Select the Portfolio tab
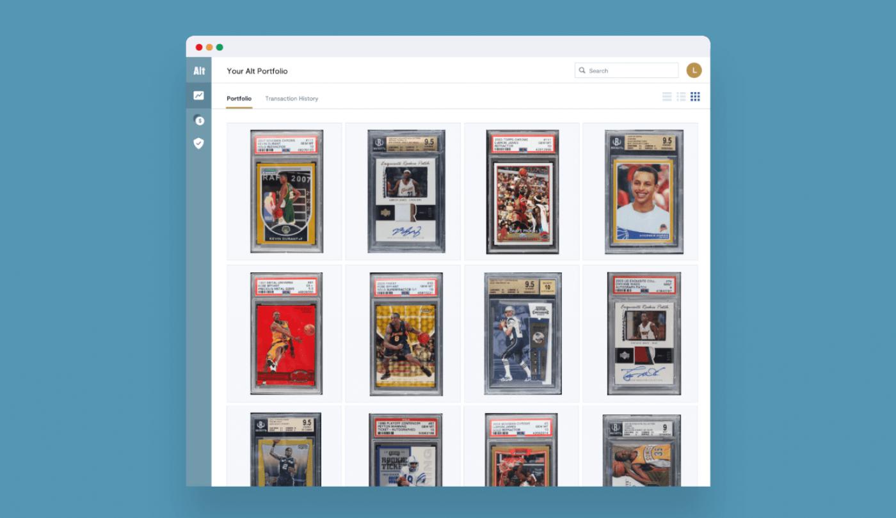 click(x=239, y=98)
